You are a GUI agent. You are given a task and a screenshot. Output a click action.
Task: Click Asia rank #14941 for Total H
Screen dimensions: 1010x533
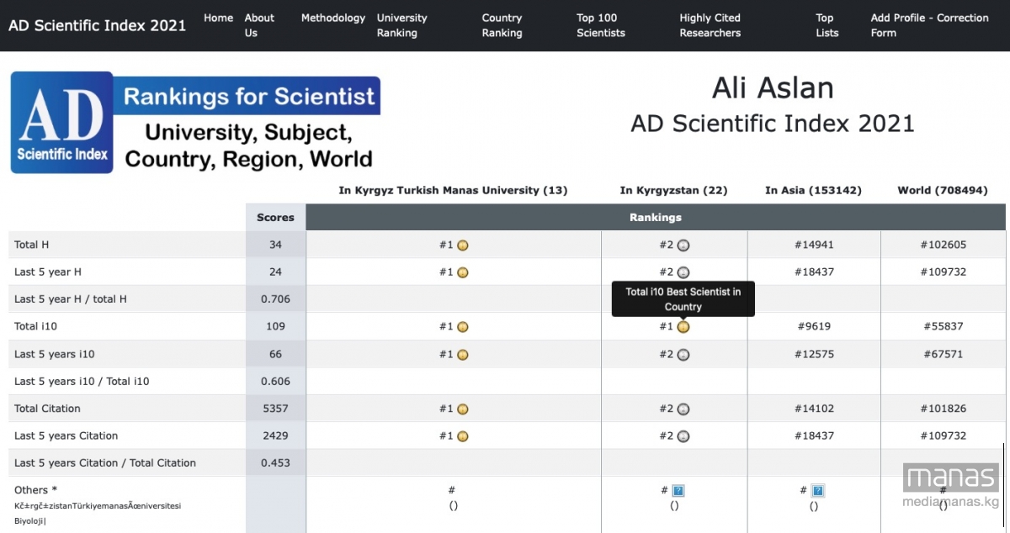point(814,245)
